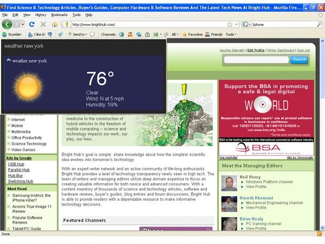Click the site identity icon in address bar

click(67, 24)
